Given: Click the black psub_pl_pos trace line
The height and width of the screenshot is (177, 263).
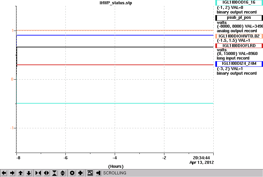Looking at the screenshot, I should (115, 47).
